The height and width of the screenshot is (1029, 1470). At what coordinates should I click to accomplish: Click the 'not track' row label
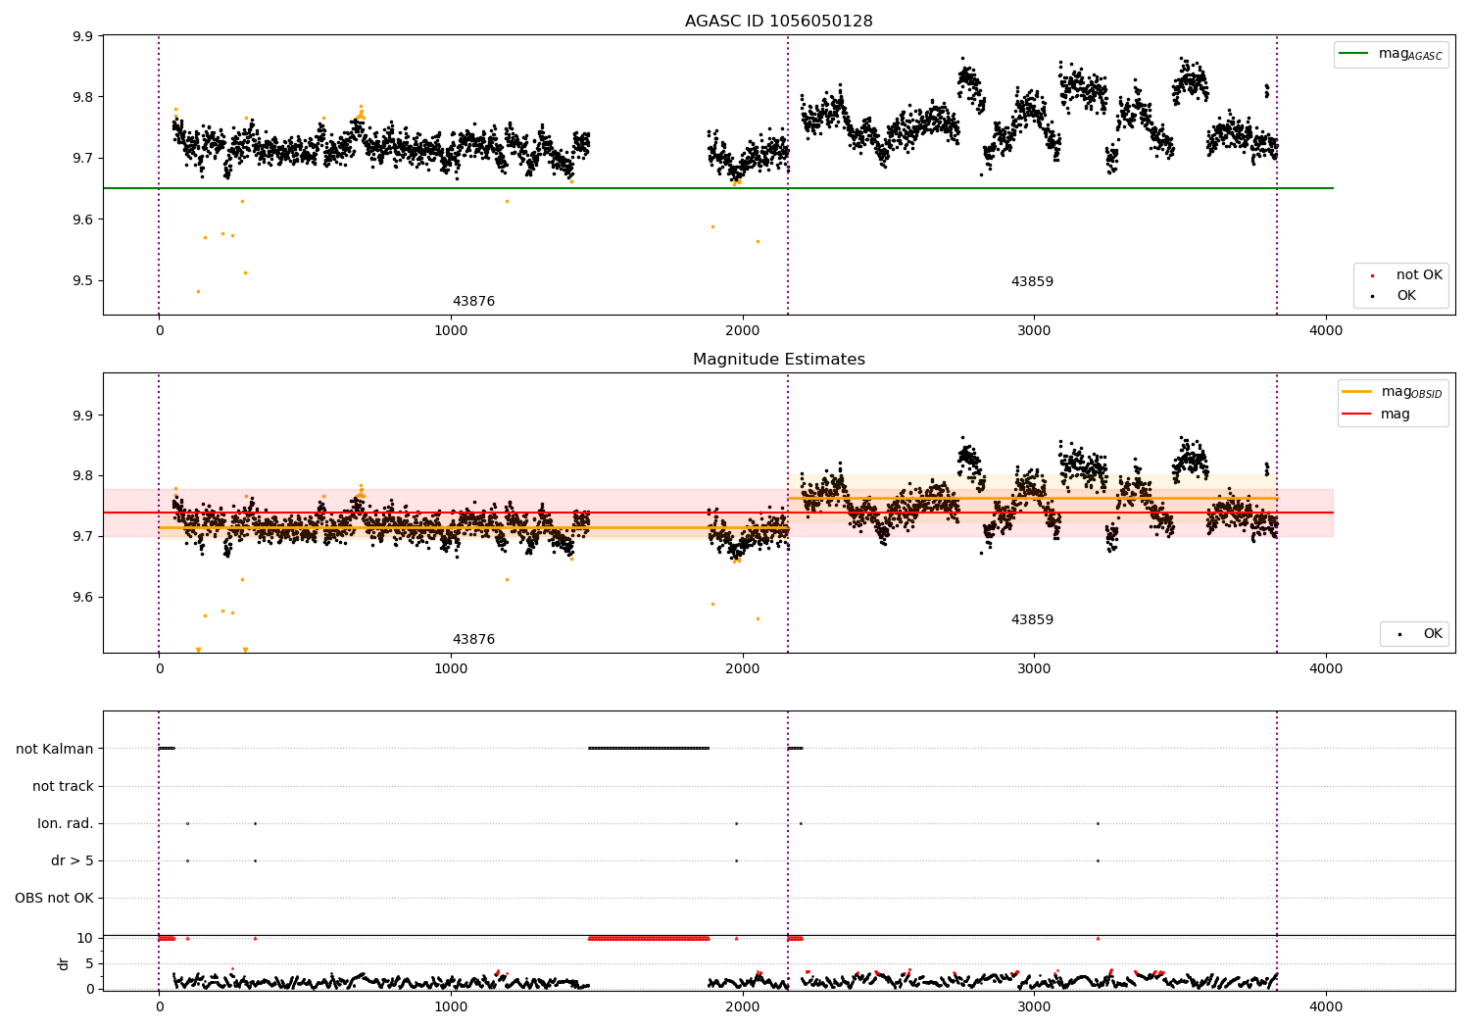pos(63,786)
